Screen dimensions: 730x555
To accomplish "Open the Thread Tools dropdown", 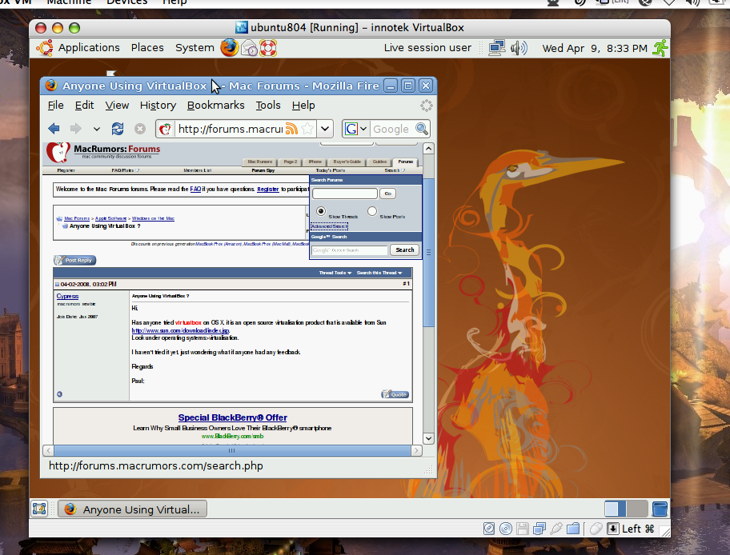I will point(335,273).
